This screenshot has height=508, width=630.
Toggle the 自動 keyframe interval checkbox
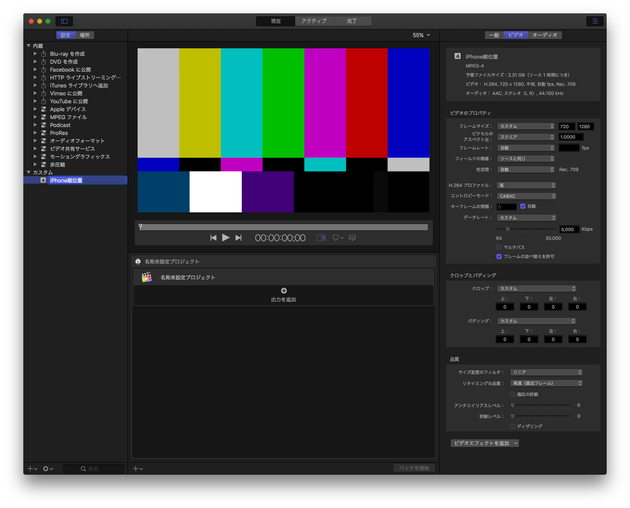coord(523,206)
